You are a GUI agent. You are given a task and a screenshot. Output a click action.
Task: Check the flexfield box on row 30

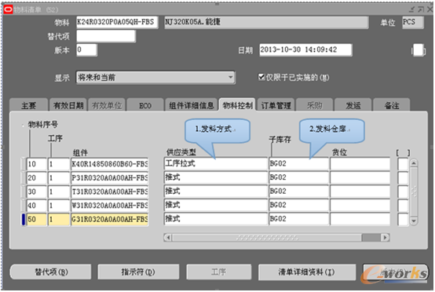pos(403,192)
